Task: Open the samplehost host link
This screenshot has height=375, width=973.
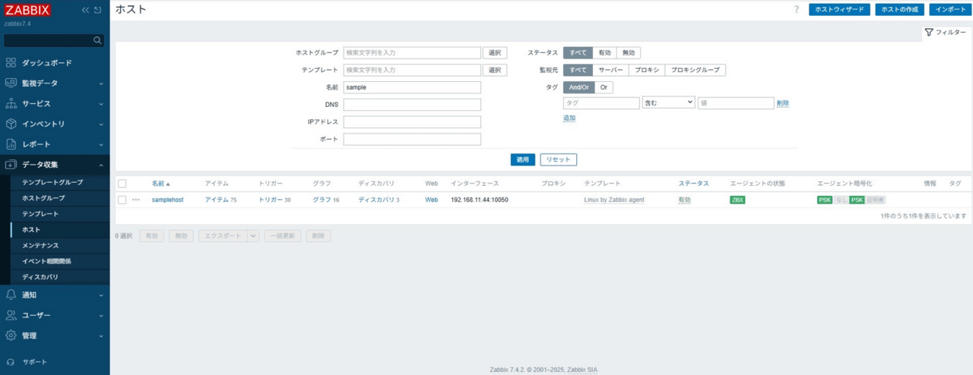Action: point(167,200)
